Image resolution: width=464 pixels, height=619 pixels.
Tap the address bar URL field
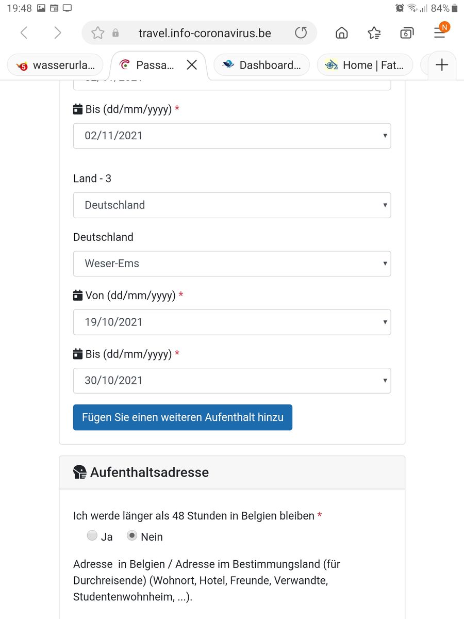point(205,33)
